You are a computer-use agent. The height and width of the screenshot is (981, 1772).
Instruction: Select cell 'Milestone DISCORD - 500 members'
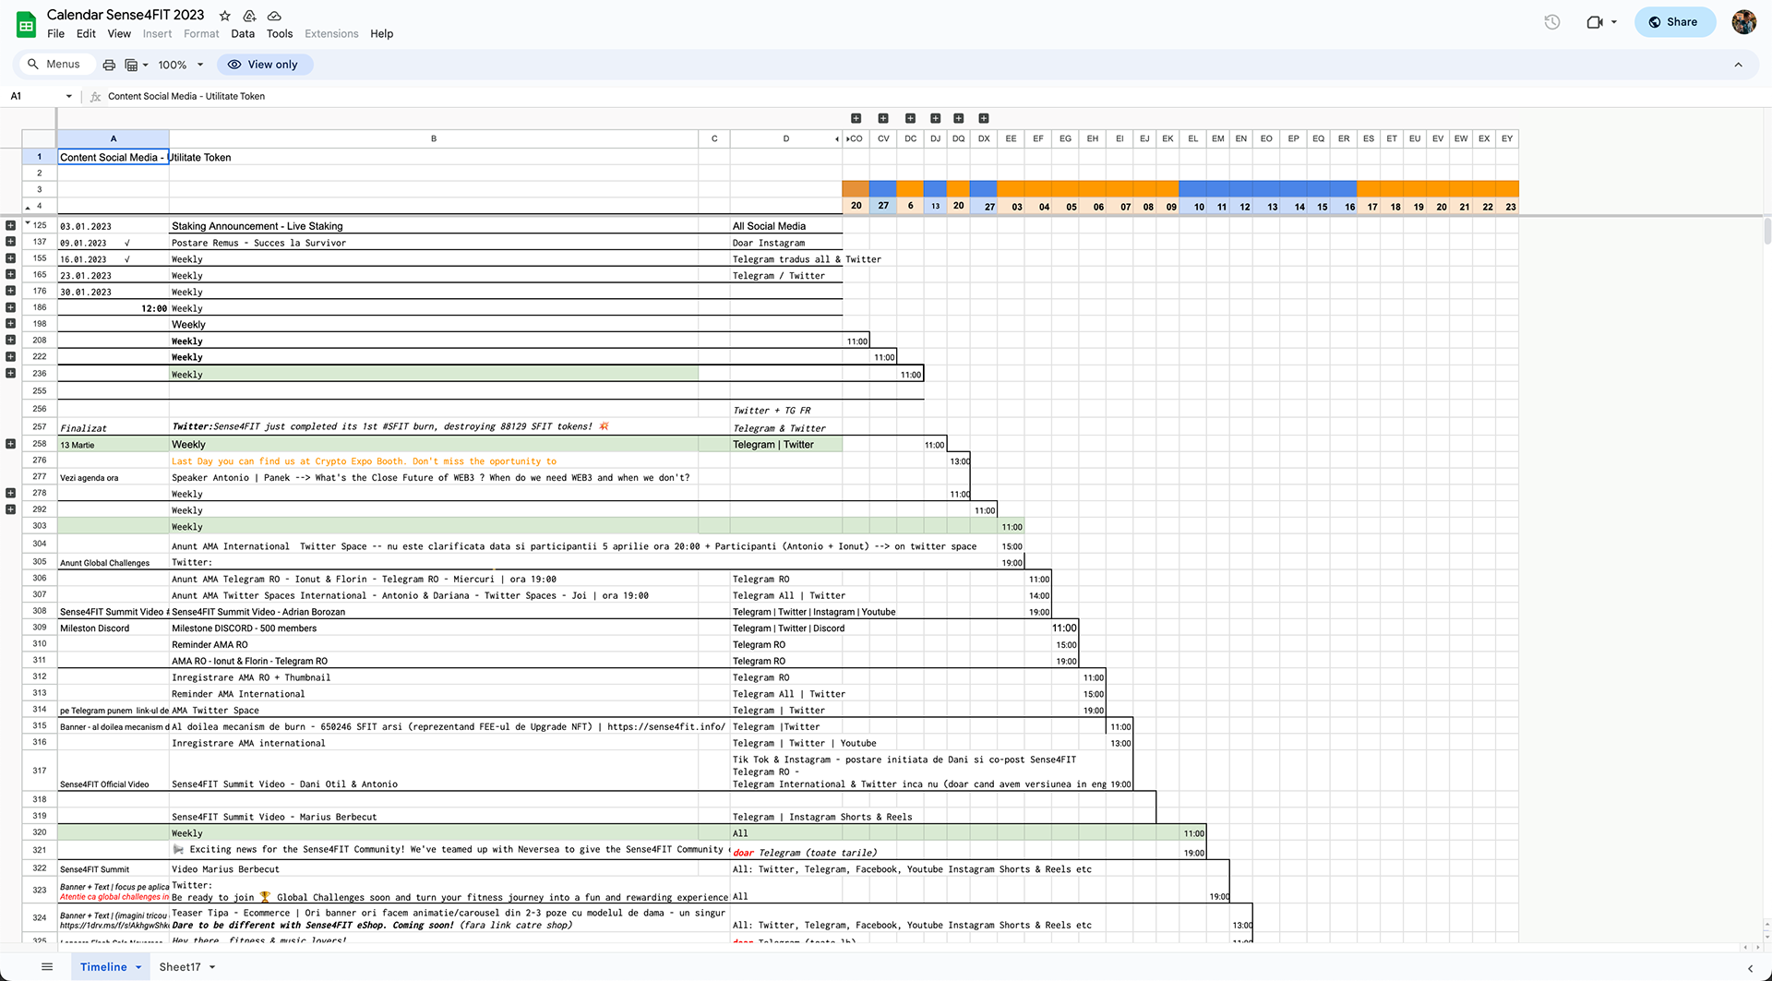434,628
